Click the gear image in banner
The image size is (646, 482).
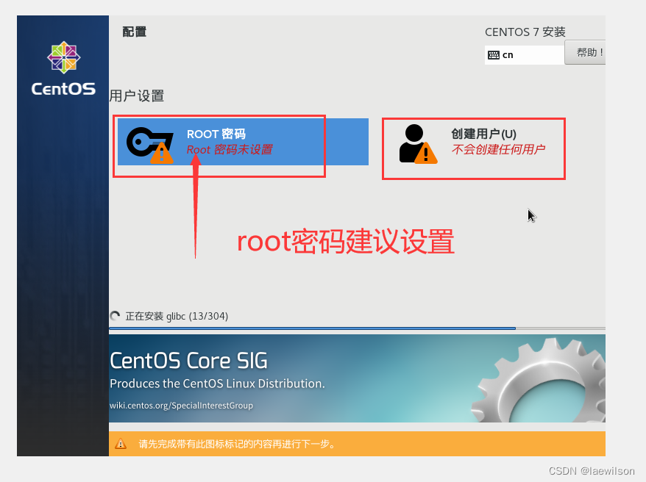click(539, 381)
